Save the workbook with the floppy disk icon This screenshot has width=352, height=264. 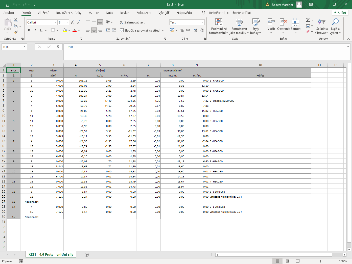[7, 5]
